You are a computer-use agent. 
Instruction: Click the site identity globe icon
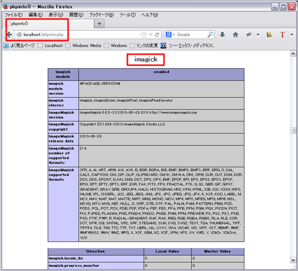tap(19, 34)
